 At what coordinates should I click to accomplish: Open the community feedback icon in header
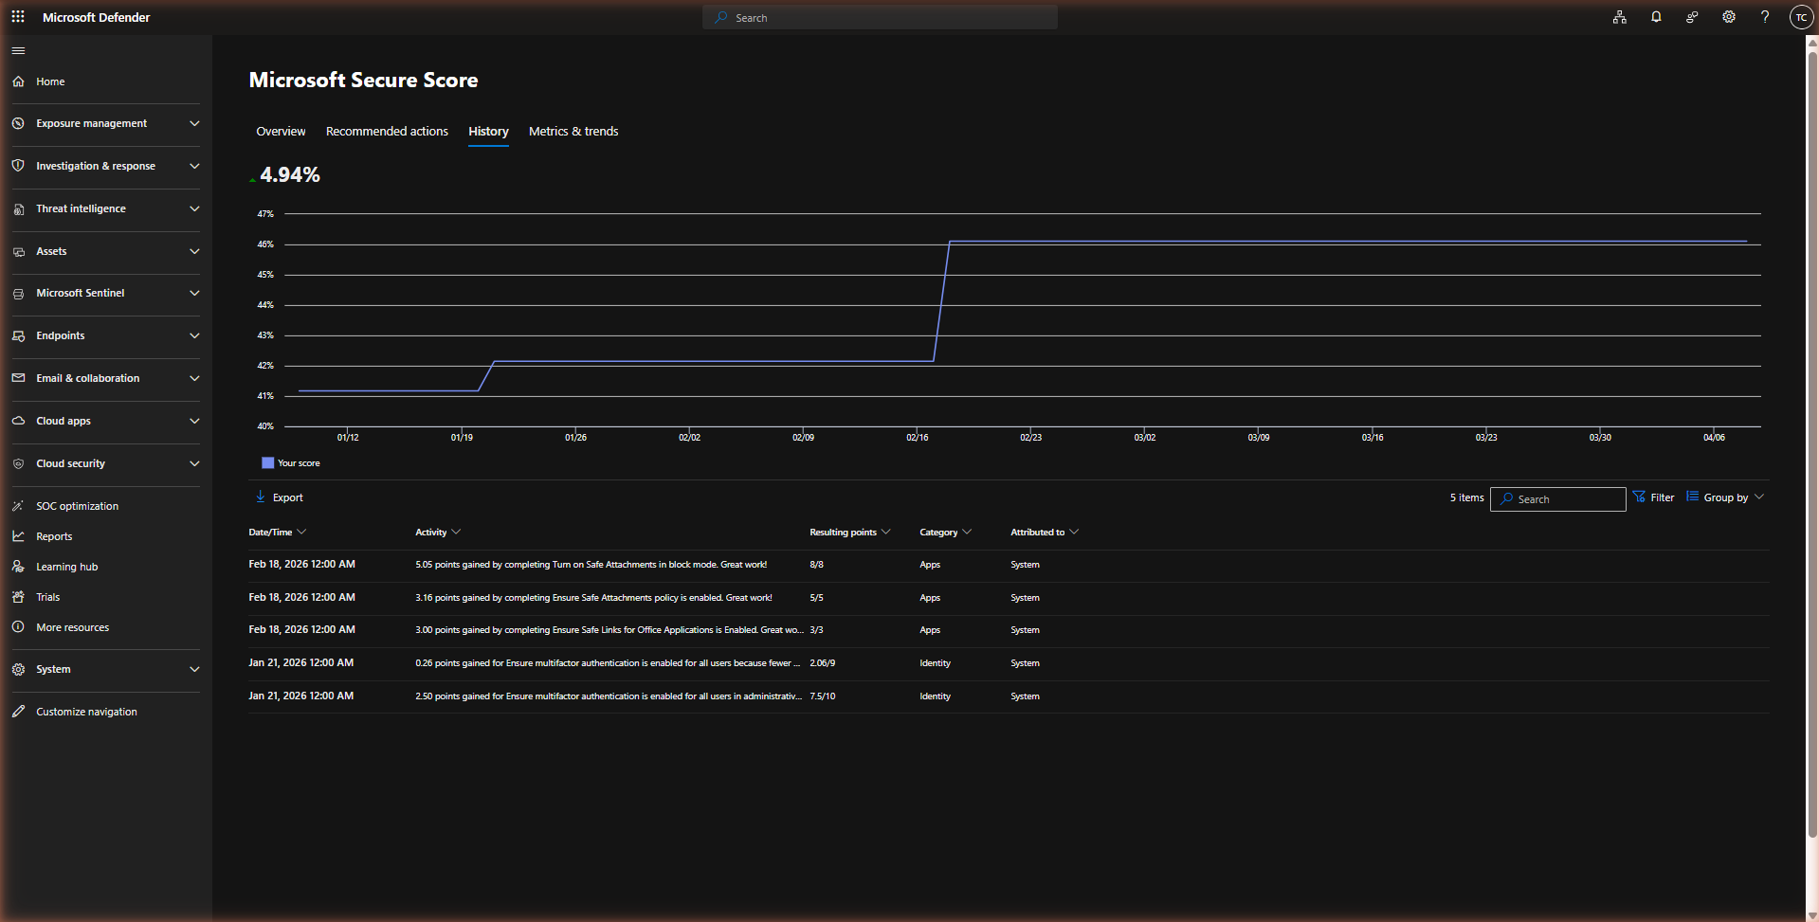[x=1692, y=17]
